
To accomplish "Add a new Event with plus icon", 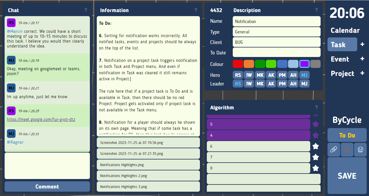I will [362, 59].
